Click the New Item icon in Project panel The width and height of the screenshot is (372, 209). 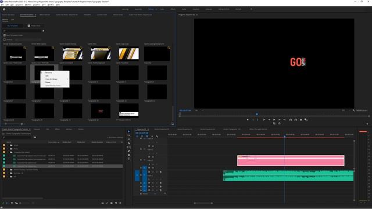(x=116, y=203)
